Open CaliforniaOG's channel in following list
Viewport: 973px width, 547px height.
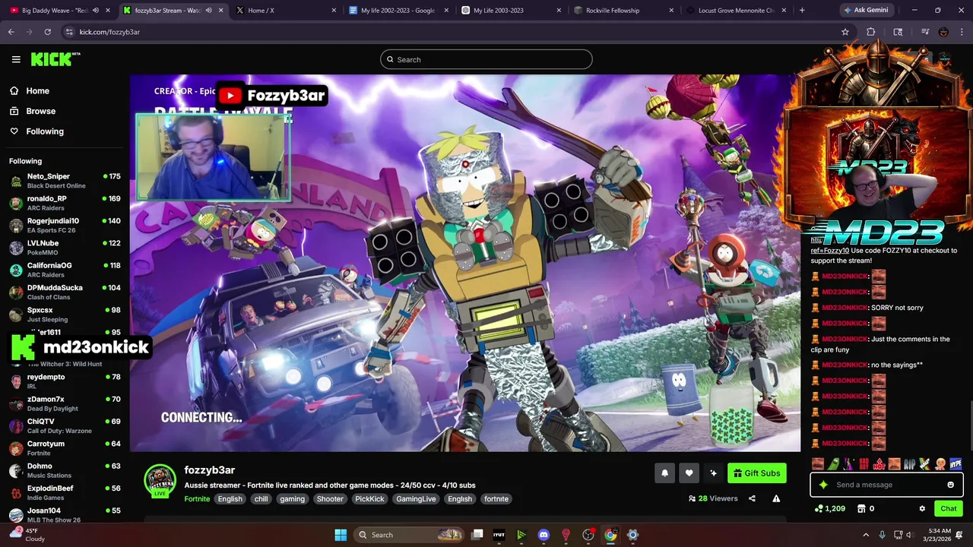pyautogui.click(x=65, y=270)
